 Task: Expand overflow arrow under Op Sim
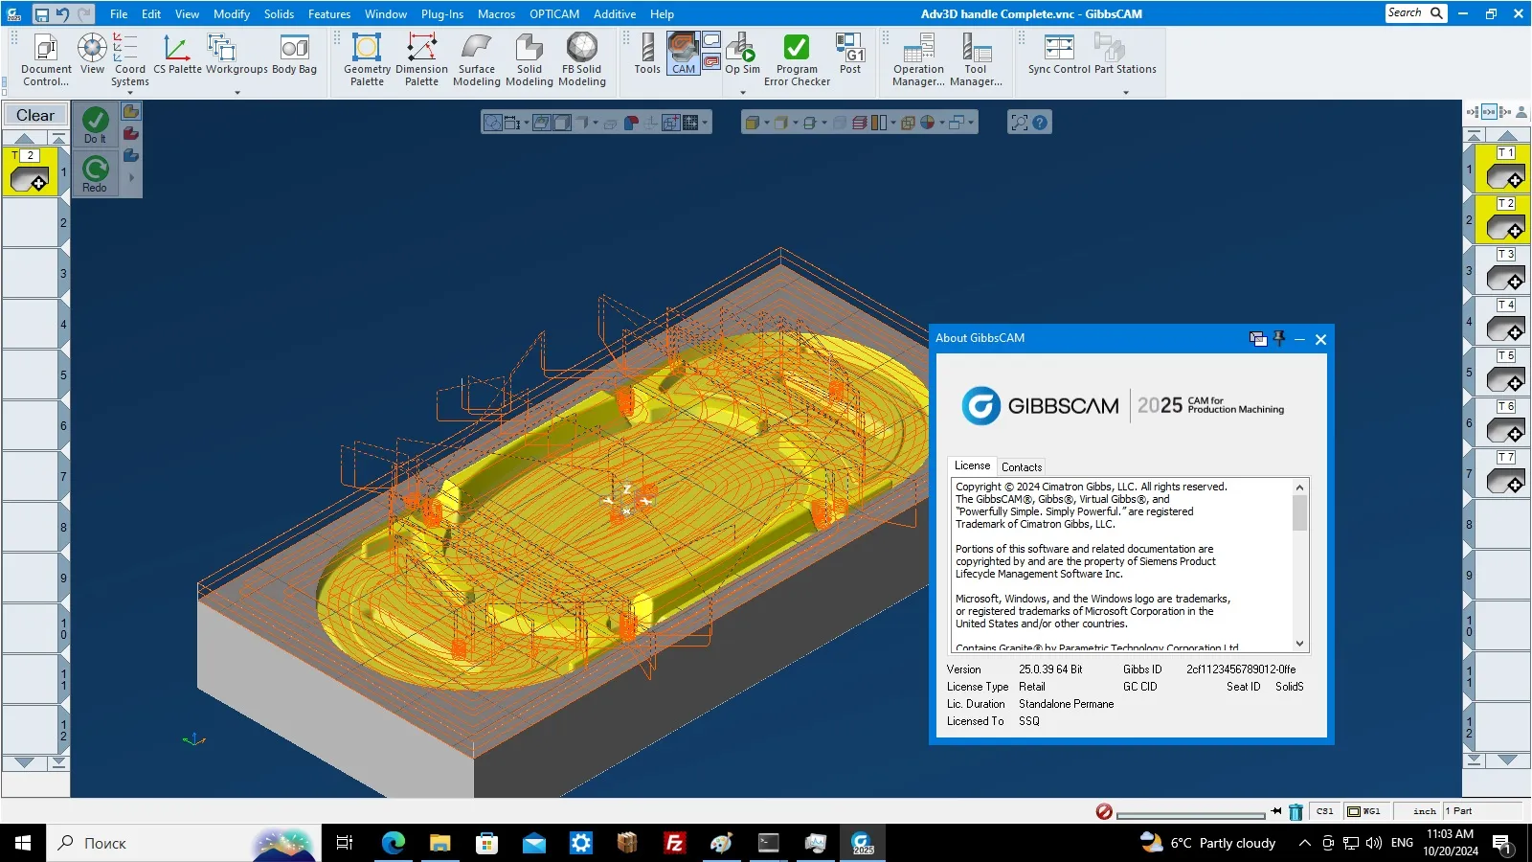(x=743, y=93)
